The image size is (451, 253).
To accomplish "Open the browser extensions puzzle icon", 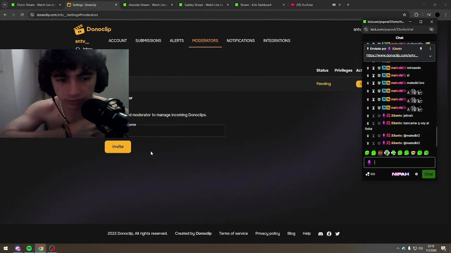I will (416, 15).
